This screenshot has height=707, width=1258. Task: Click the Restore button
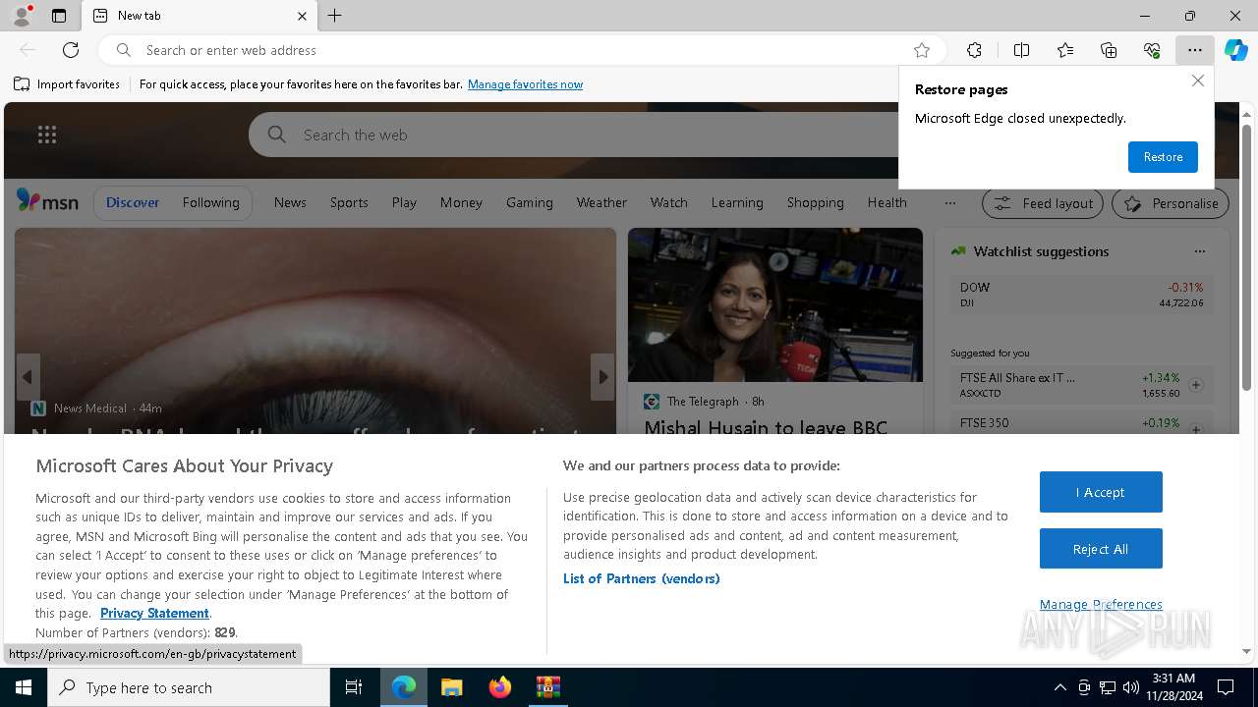(1163, 157)
